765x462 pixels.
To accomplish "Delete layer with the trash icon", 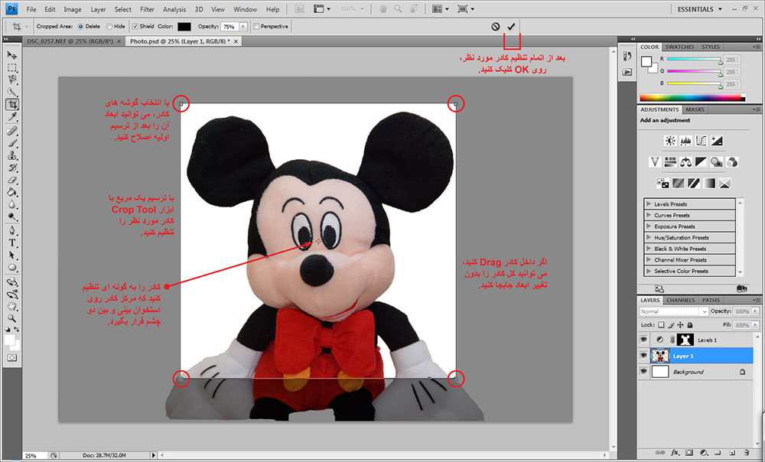I will [747, 453].
